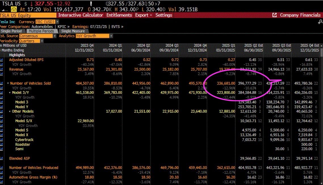The image size is (323, 185).
Task: Open chart icon for Number of Vehicles Produced
Action: click(x=2, y=167)
